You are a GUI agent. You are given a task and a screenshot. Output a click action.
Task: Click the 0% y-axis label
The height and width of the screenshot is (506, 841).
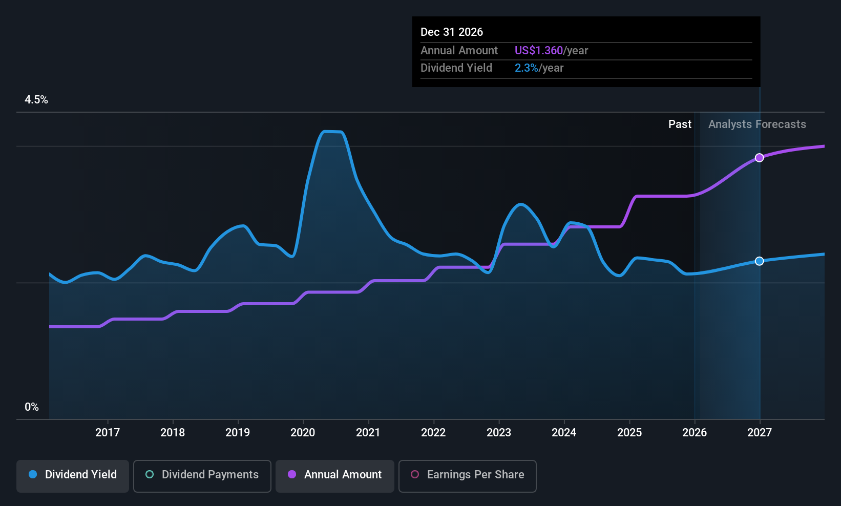(x=32, y=407)
